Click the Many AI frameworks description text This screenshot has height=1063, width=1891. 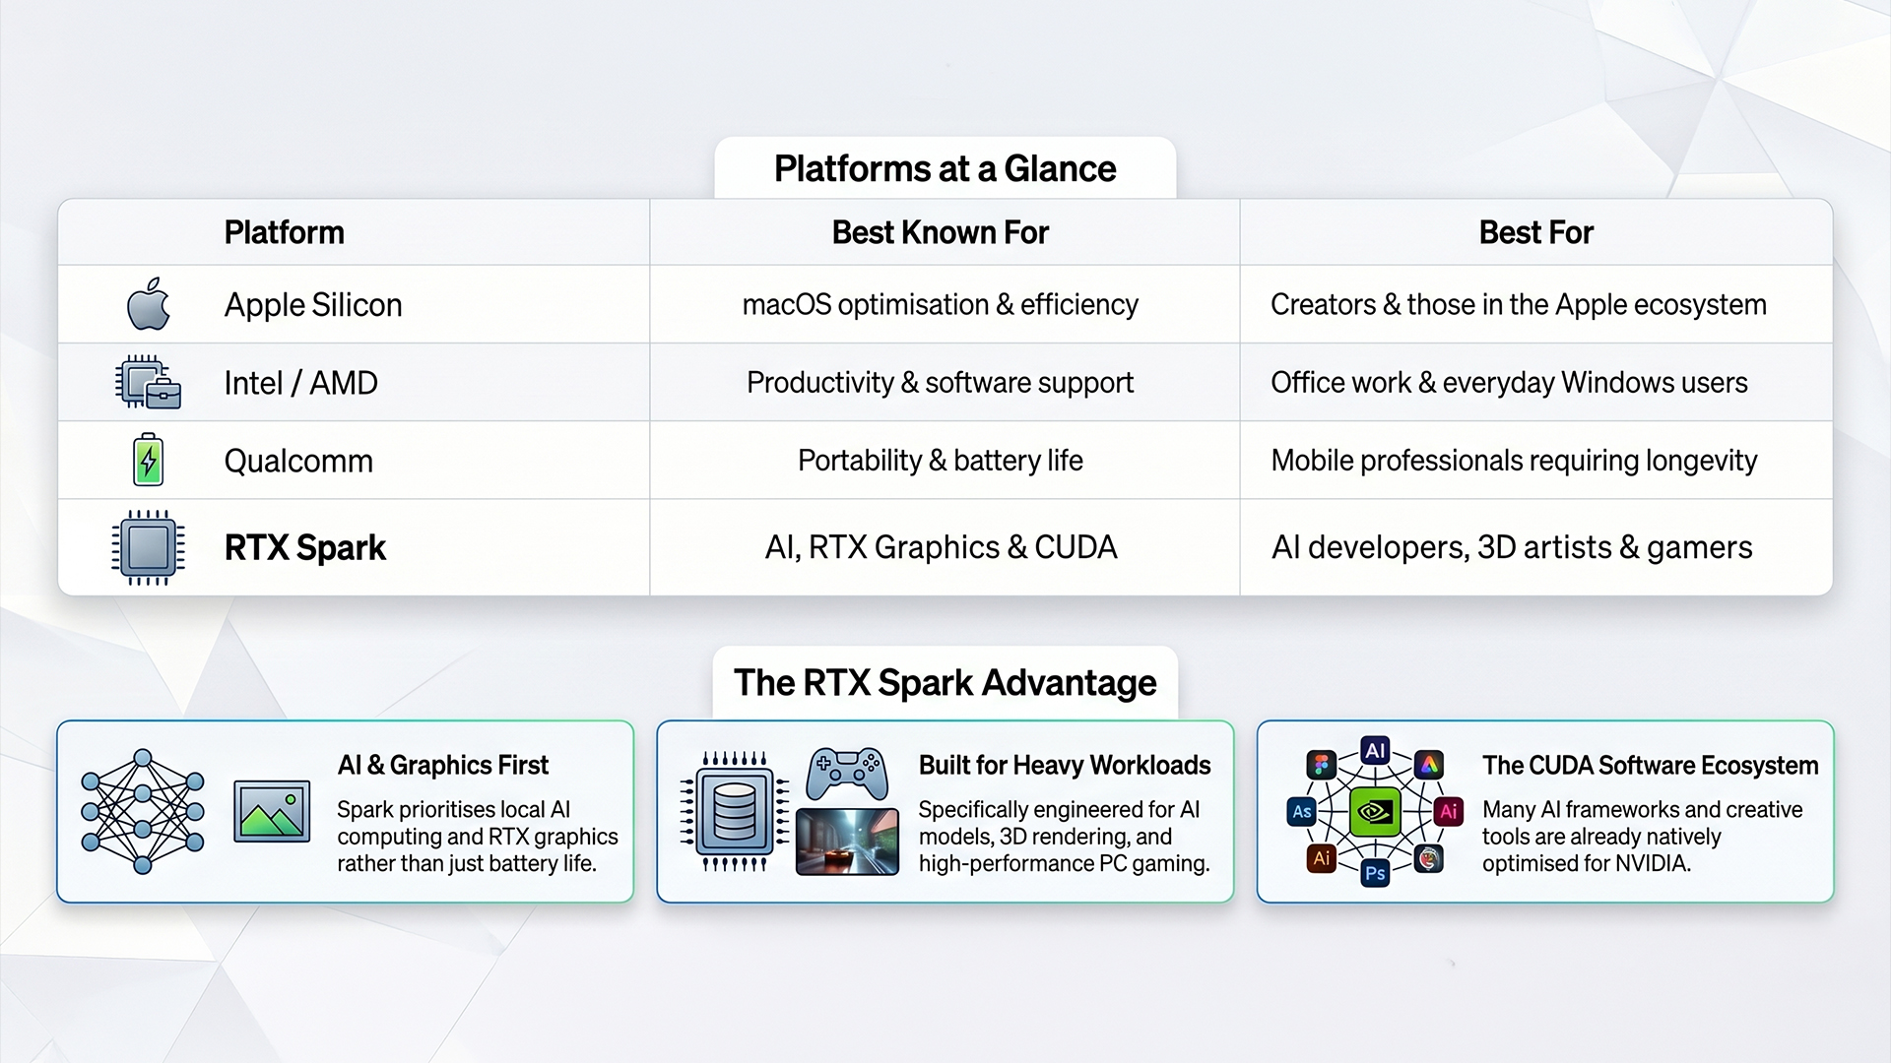[x=1642, y=837]
